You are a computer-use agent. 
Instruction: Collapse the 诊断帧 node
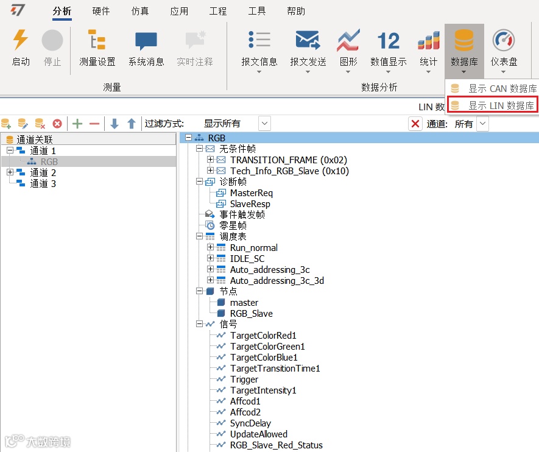click(x=199, y=182)
